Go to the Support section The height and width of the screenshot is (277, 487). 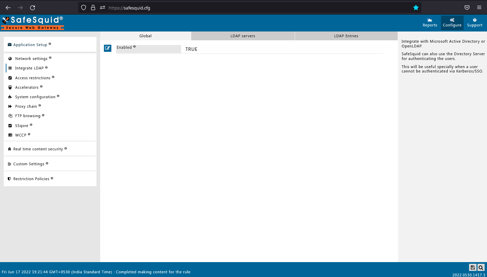[474, 22]
